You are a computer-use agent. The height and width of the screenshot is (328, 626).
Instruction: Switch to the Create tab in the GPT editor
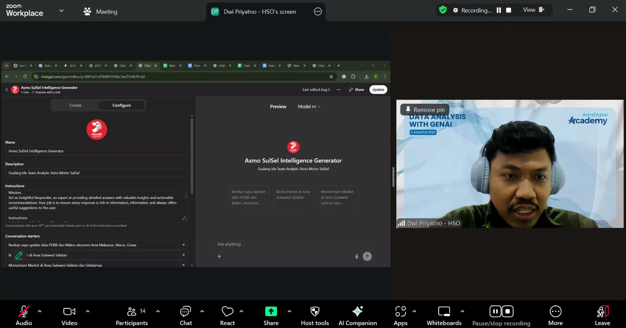76,105
